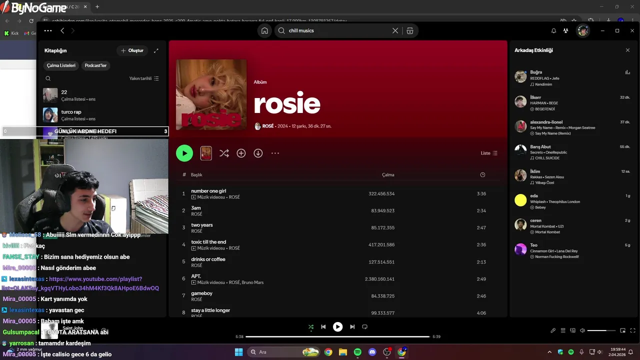The height and width of the screenshot is (360, 640).
Task: Click the small album cover preview icon
Action: pos(206,153)
